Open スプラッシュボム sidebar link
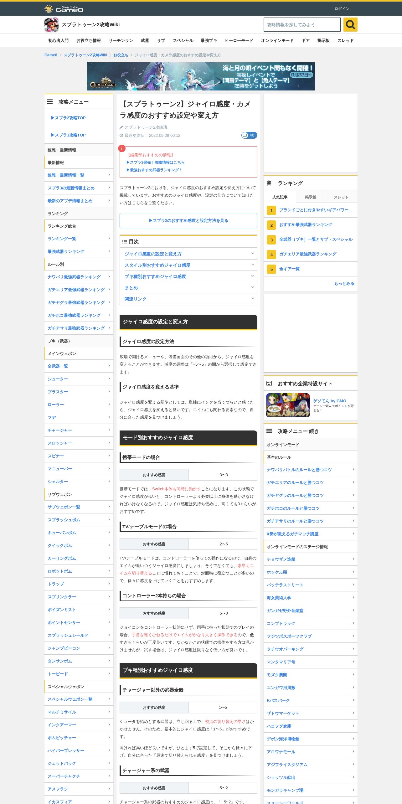The width and height of the screenshot is (402, 804). click(x=64, y=520)
